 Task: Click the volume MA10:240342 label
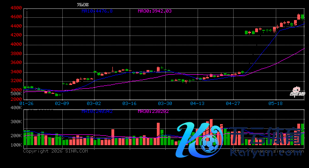pos(97,112)
